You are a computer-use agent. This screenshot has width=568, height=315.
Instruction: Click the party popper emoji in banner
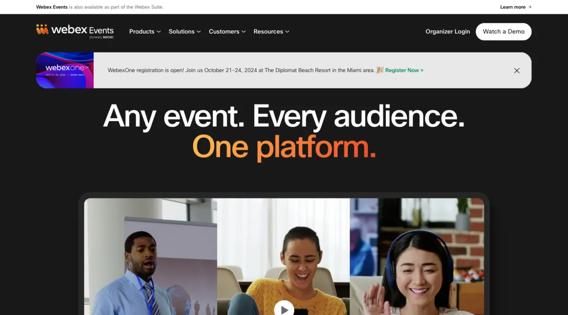pyautogui.click(x=380, y=70)
